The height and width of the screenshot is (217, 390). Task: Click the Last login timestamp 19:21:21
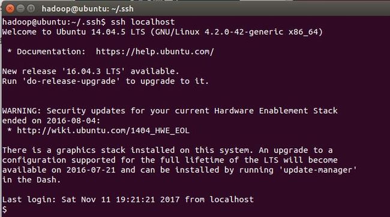point(135,200)
